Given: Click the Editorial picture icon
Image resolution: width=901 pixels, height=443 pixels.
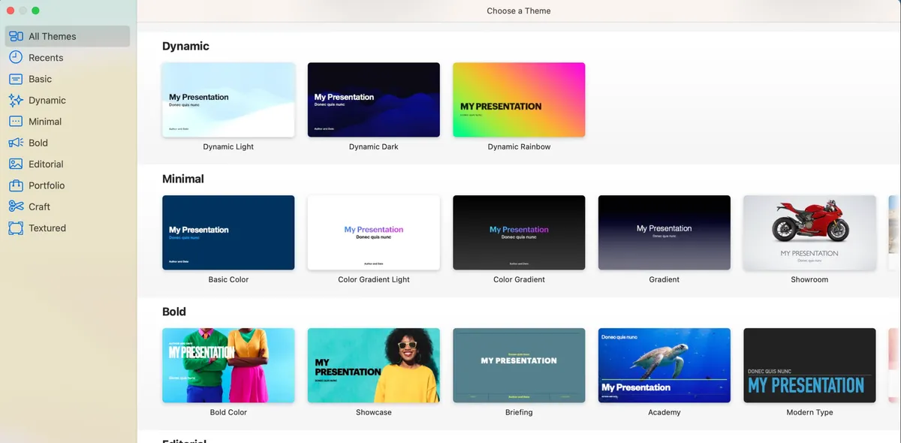Looking at the screenshot, I should click(x=16, y=164).
